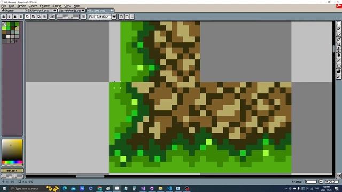
Task: Pick the dark green palette swatch
Action: 12,23
